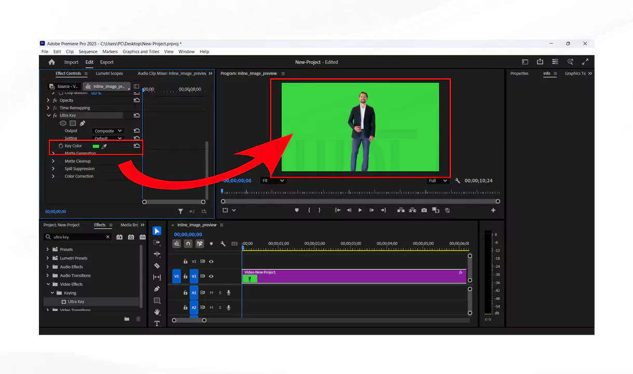
Task: Go to the Import workspace
Action: (71, 62)
